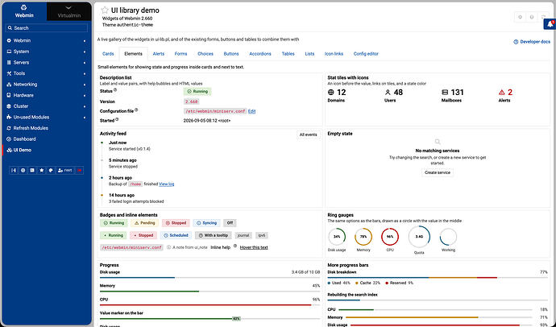The image size is (556, 327).
Task: Switch to the Config editor tab
Action: [x=366, y=54]
